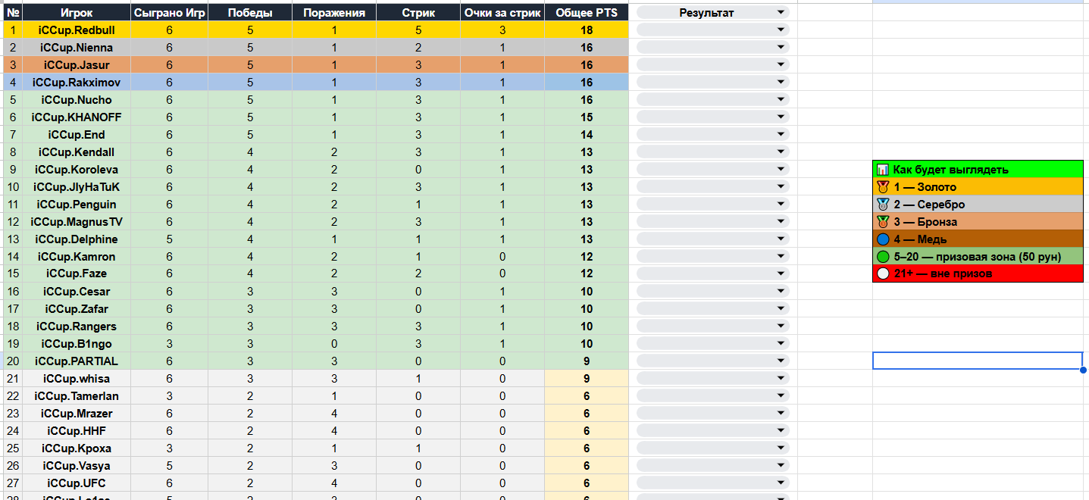Screen dimensions: 1089x500
Task: Expand the result dropdown in iCCup.Nucho's row
Action: pyautogui.click(x=781, y=100)
